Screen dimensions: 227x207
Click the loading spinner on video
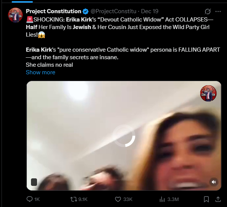(124, 136)
